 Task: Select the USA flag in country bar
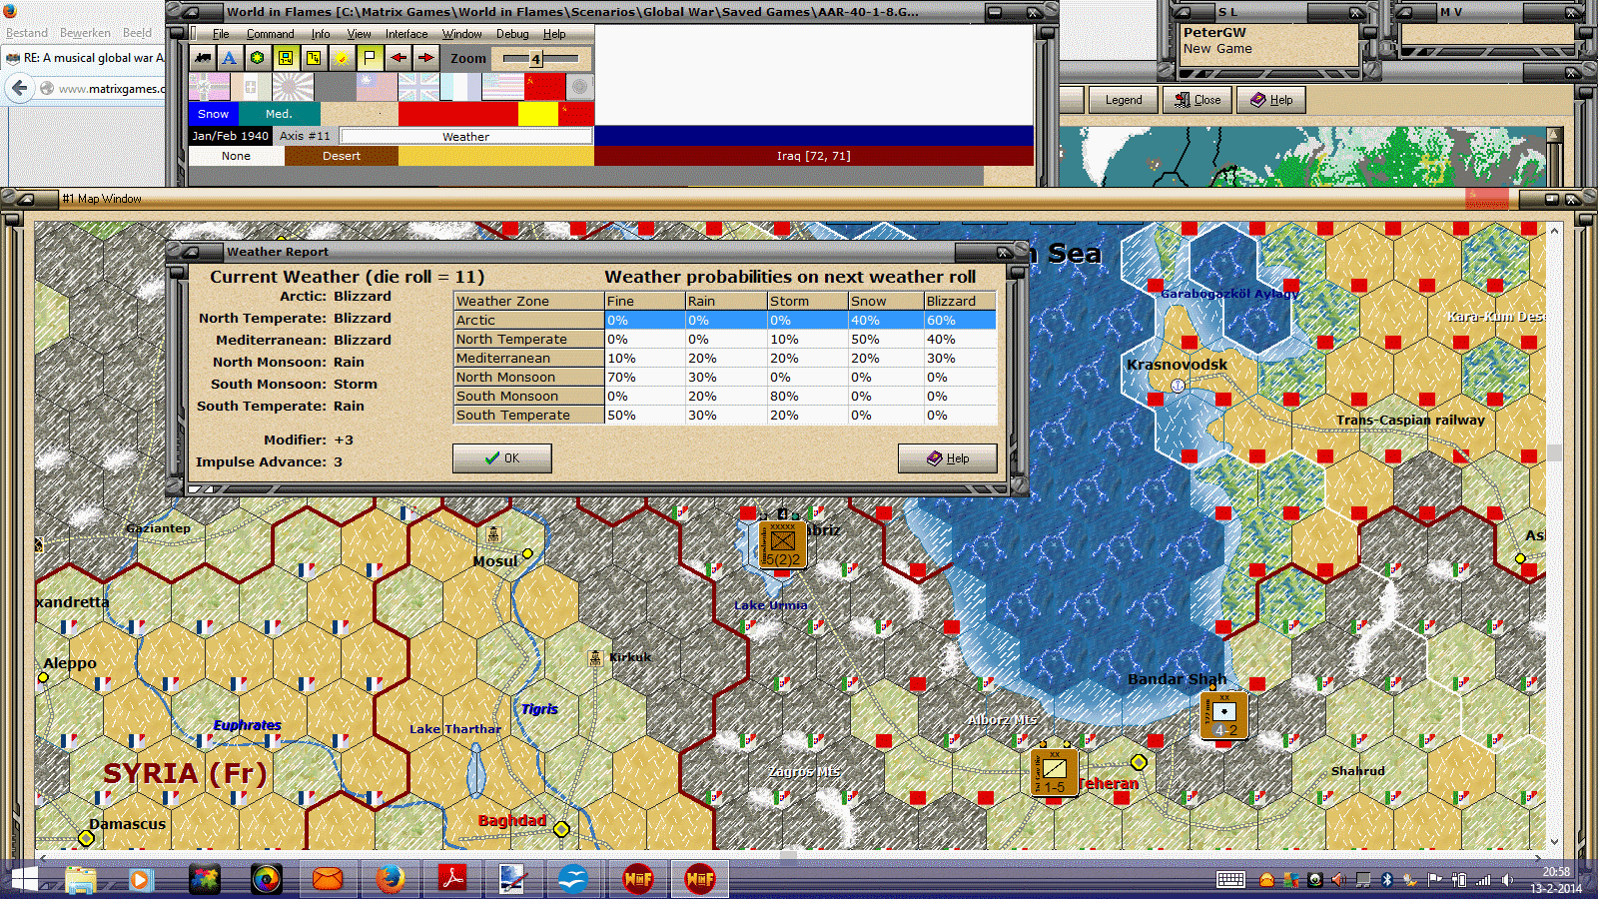[x=502, y=87]
